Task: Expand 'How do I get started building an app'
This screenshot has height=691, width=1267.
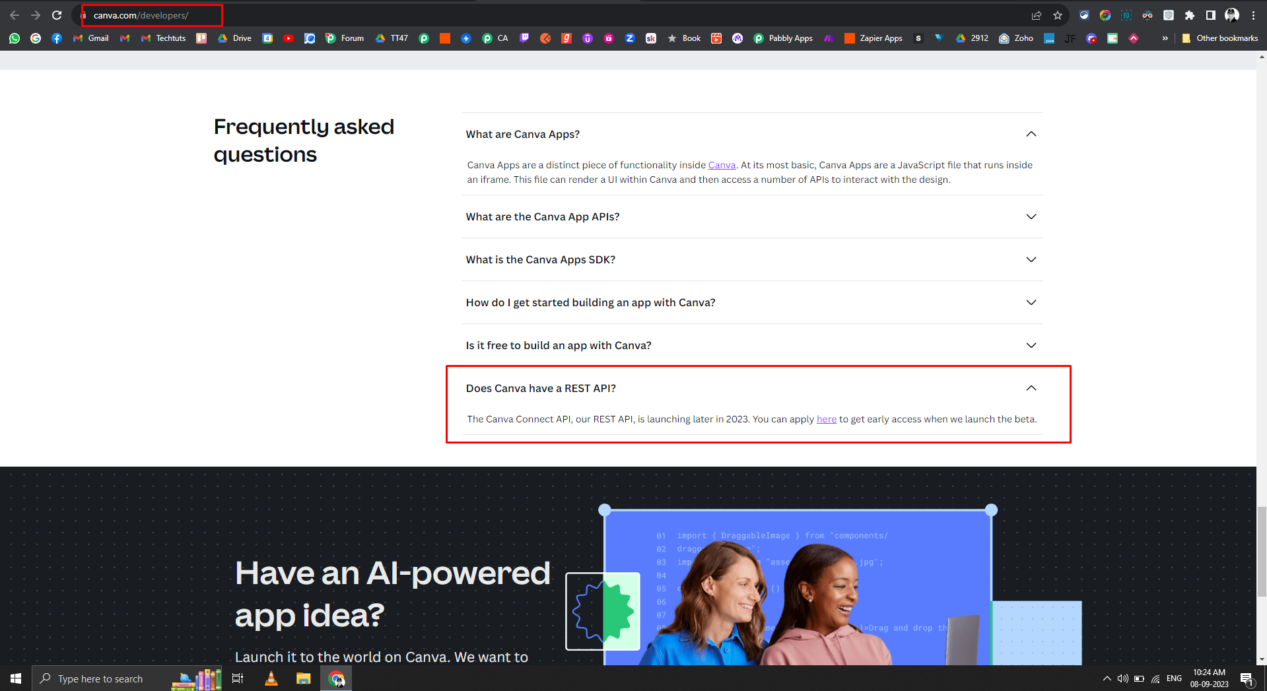Action: click(753, 302)
